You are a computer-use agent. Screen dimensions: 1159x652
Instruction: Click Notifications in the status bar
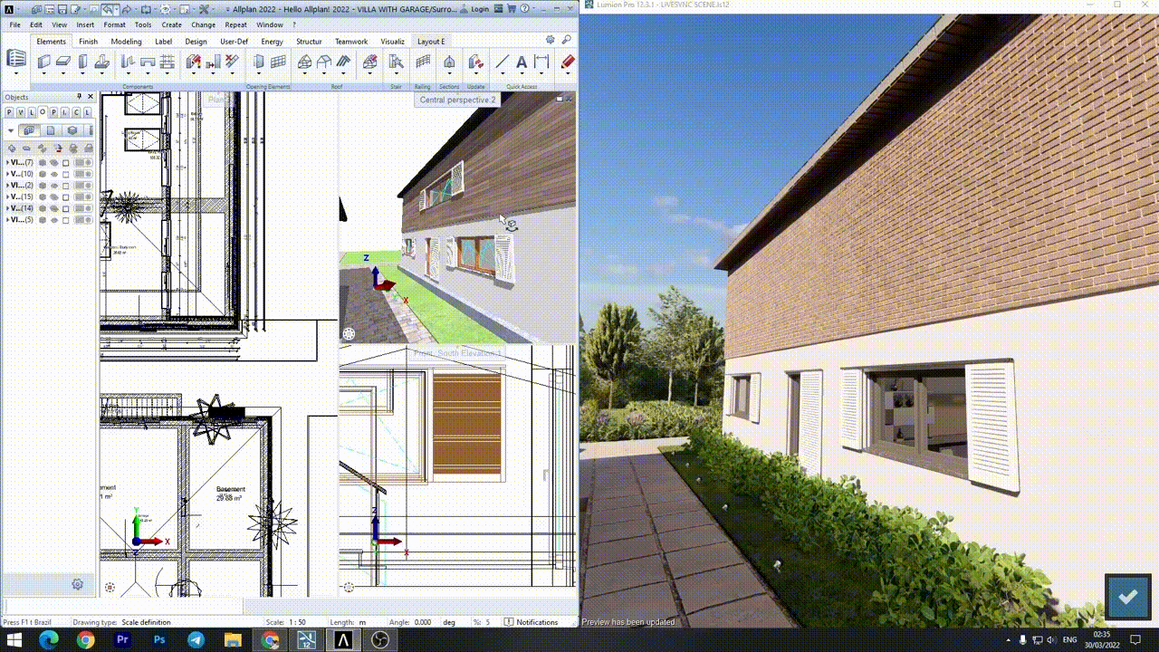coord(536,622)
